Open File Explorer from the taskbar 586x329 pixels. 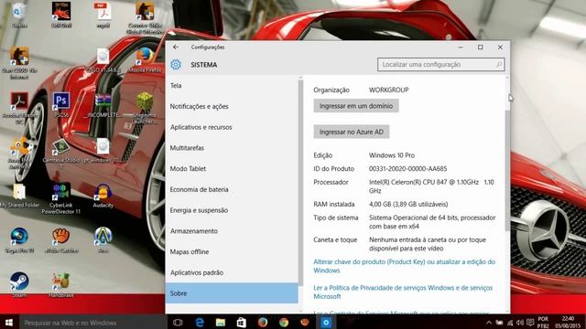click(221, 323)
